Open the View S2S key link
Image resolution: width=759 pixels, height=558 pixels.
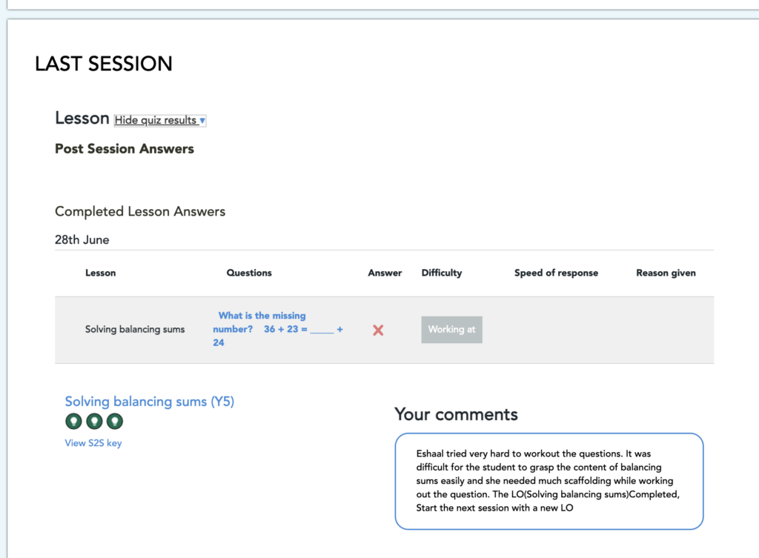pos(93,443)
